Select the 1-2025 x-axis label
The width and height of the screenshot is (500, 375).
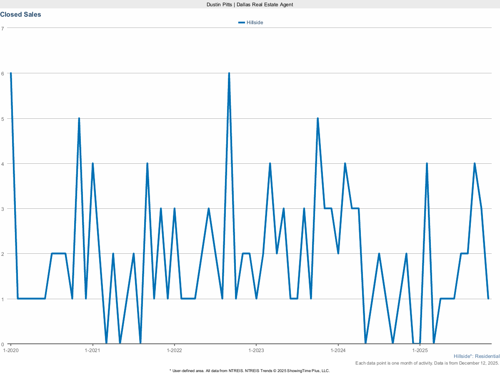tap(420, 350)
